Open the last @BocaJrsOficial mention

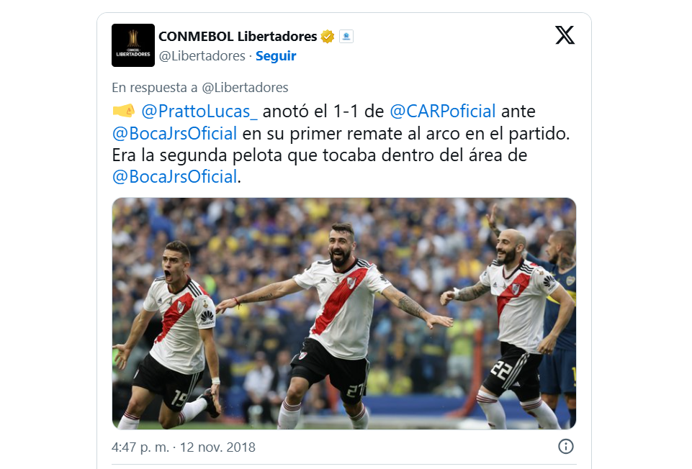(x=175, y=177)
